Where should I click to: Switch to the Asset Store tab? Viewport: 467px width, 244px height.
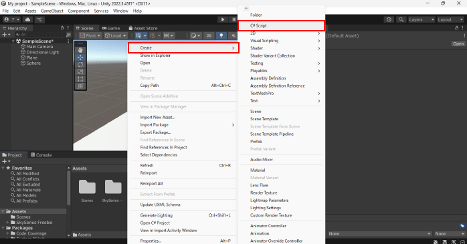coord(143,28)
